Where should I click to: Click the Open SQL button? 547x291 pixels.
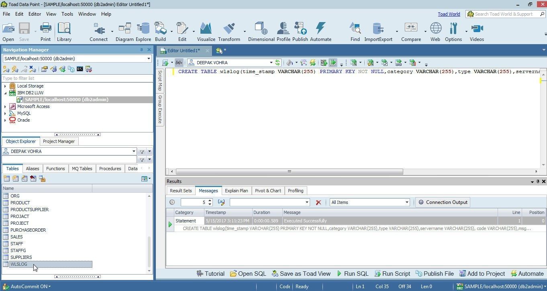[x=248, y=274]
